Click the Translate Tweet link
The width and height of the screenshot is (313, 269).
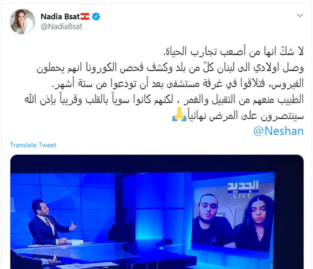33,145
